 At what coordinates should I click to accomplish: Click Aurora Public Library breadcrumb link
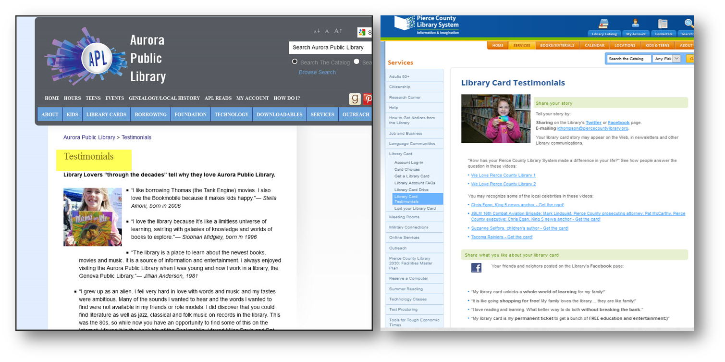pos(89,137)
